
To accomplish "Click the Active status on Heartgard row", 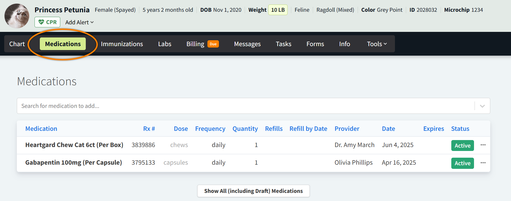I will tap(462, 145).
